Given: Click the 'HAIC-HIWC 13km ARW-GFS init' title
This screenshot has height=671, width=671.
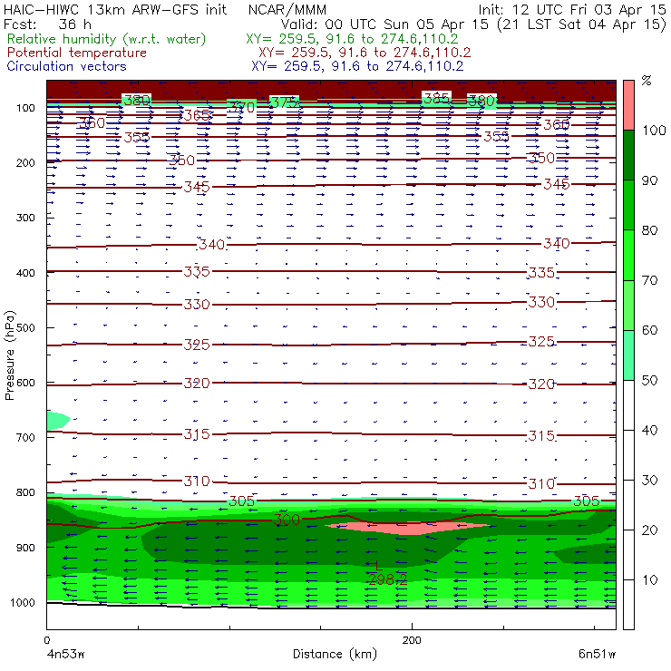Looking at the screenshot, I should (x=115, y=10).
